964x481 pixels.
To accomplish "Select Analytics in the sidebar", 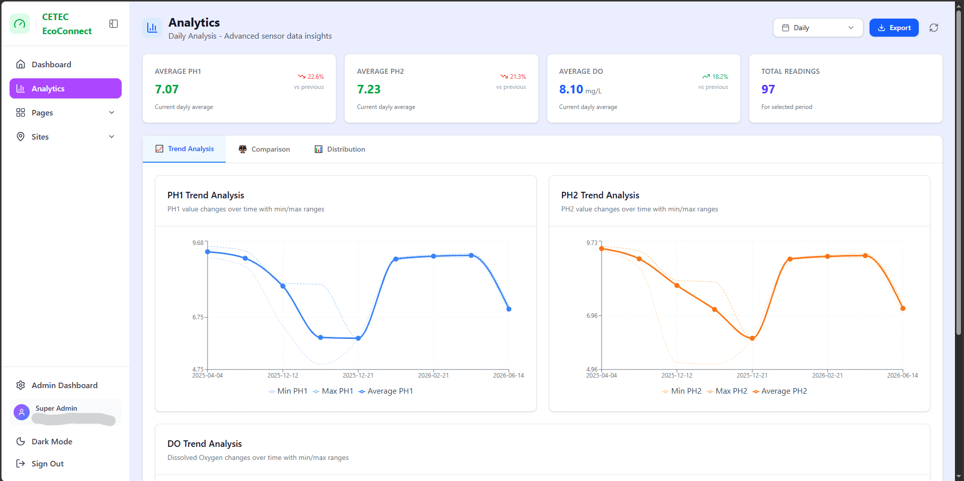I will (x=65, y=88).
